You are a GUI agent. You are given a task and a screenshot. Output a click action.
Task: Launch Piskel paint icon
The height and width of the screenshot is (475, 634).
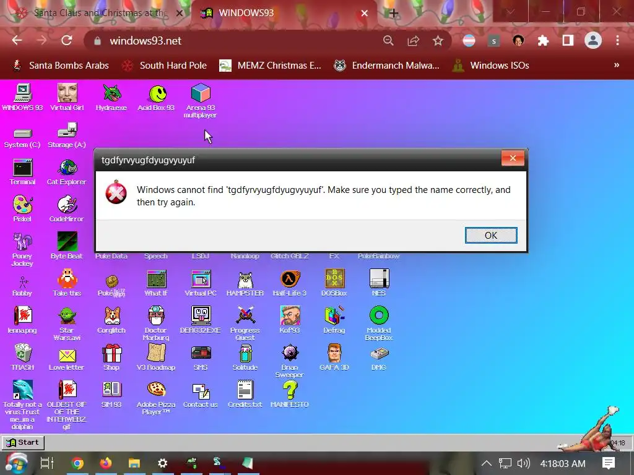pyautogui.click(x=22, y=209)
